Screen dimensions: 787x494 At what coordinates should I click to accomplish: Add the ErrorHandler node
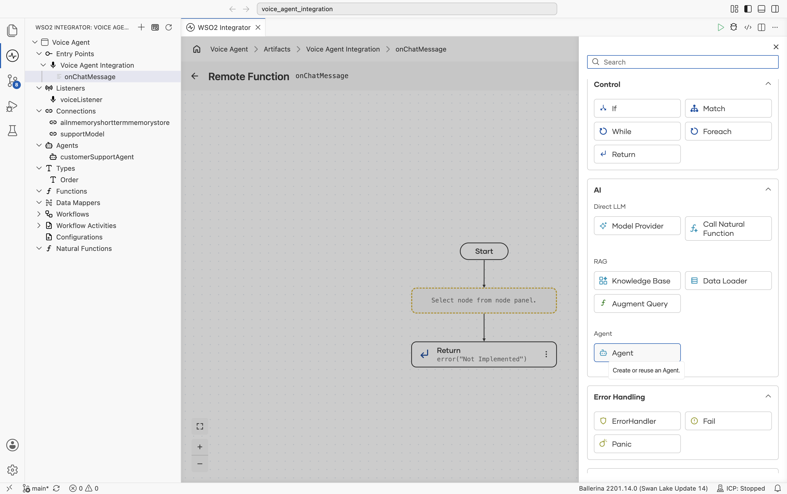click(637, 421)
